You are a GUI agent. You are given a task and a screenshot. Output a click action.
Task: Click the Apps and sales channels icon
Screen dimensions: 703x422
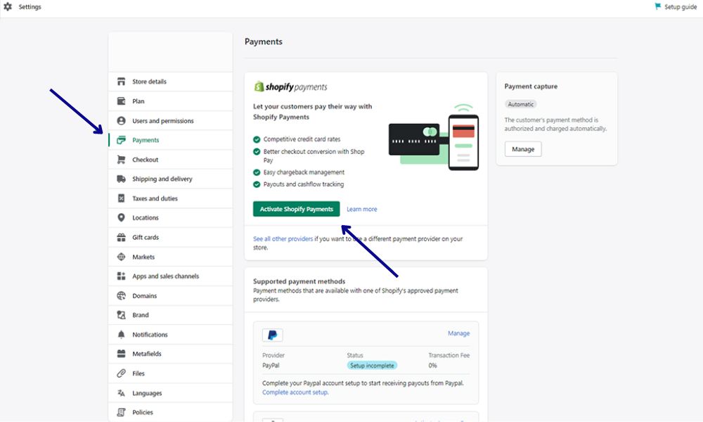121,276
